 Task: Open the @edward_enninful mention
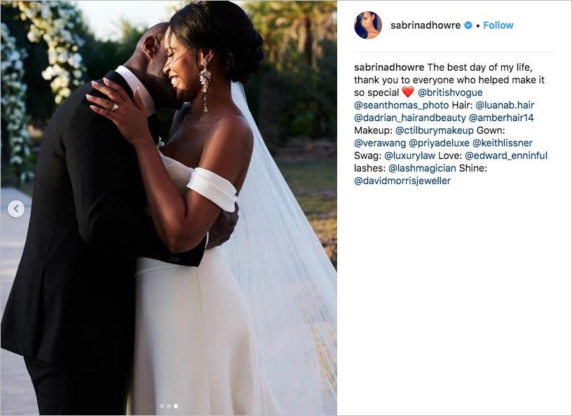(506, 155)
